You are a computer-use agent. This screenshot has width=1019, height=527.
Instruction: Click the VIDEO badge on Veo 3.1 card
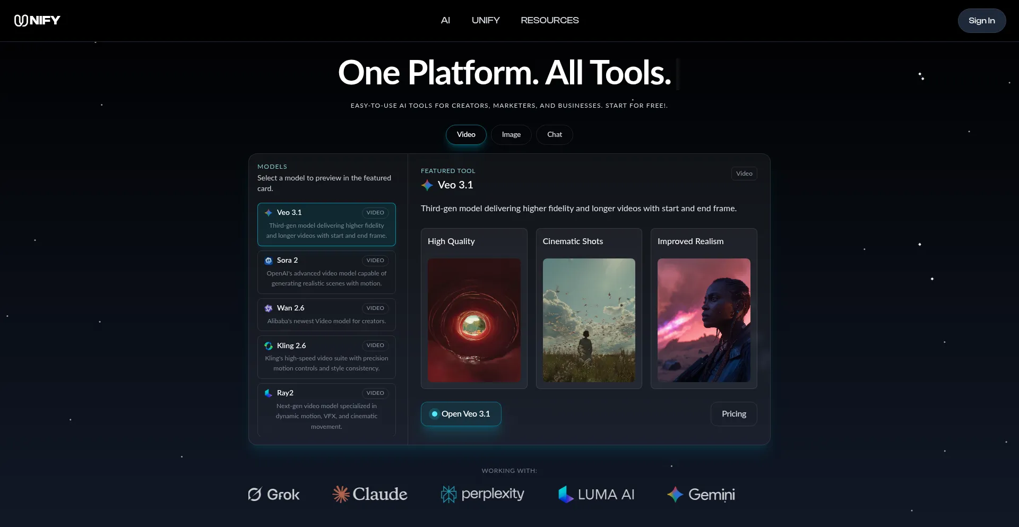375,213
